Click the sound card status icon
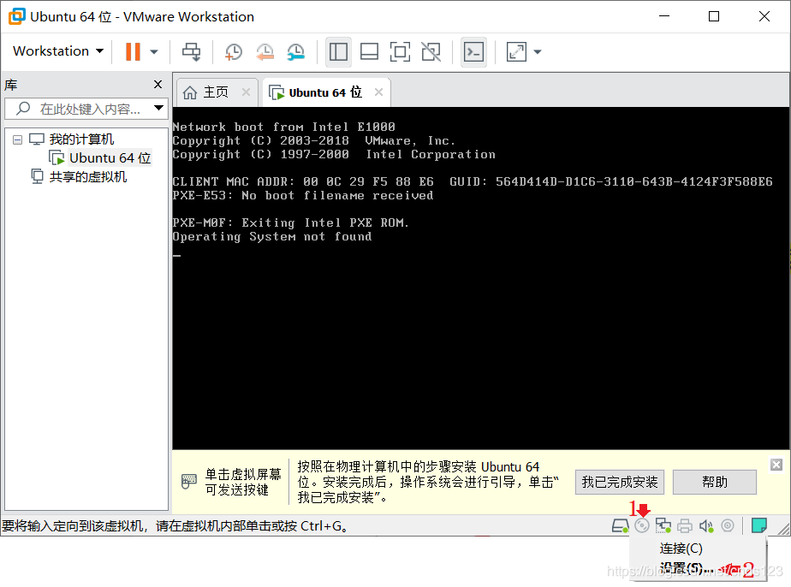Screen dimensions: 791x587 706,526
